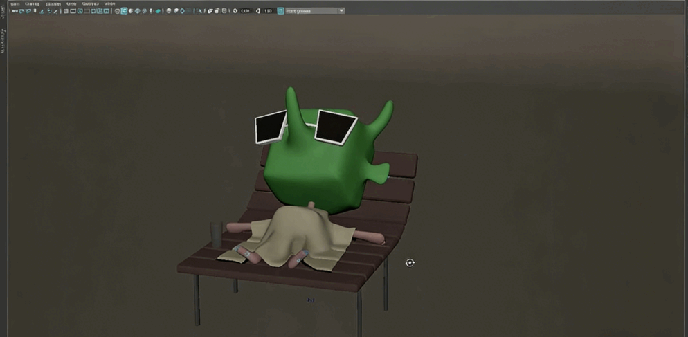This screenshot has height=337, width=688.
Task: Click into the Gamma value field
Action: point(268,11)
